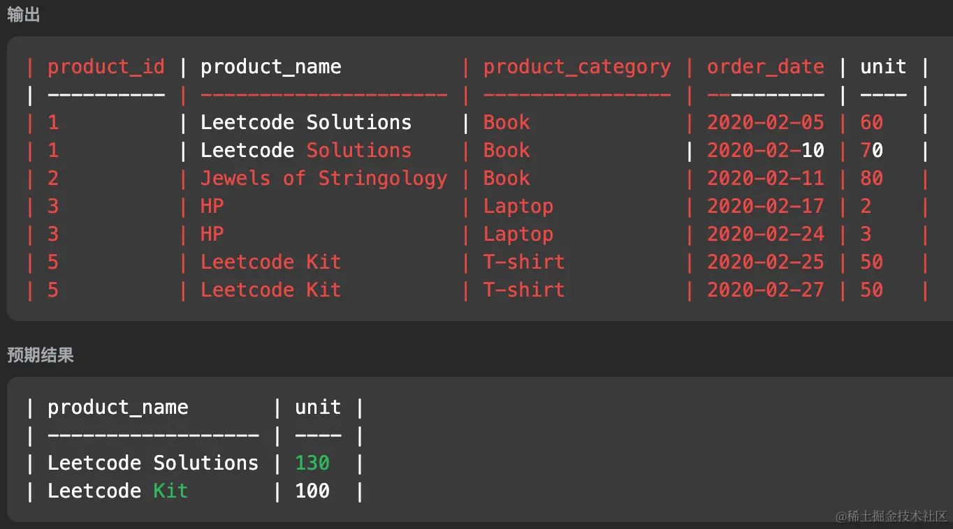Click the 输出 section heading
This screenshot has height=529, width=953.
[23, 15]
